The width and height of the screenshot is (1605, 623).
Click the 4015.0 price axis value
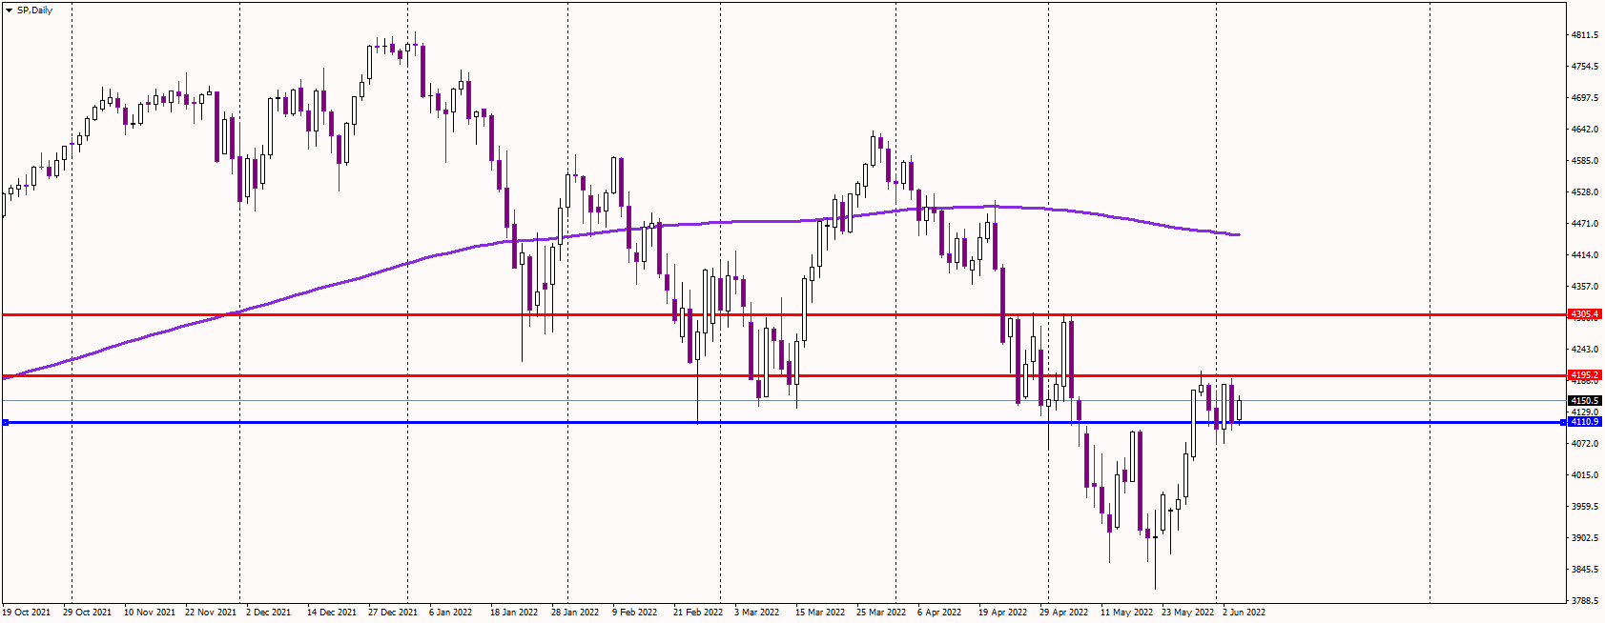click(x=1585, y=475)
